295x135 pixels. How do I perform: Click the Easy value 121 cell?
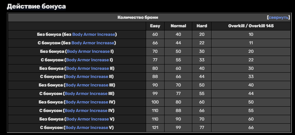(155, 128)
